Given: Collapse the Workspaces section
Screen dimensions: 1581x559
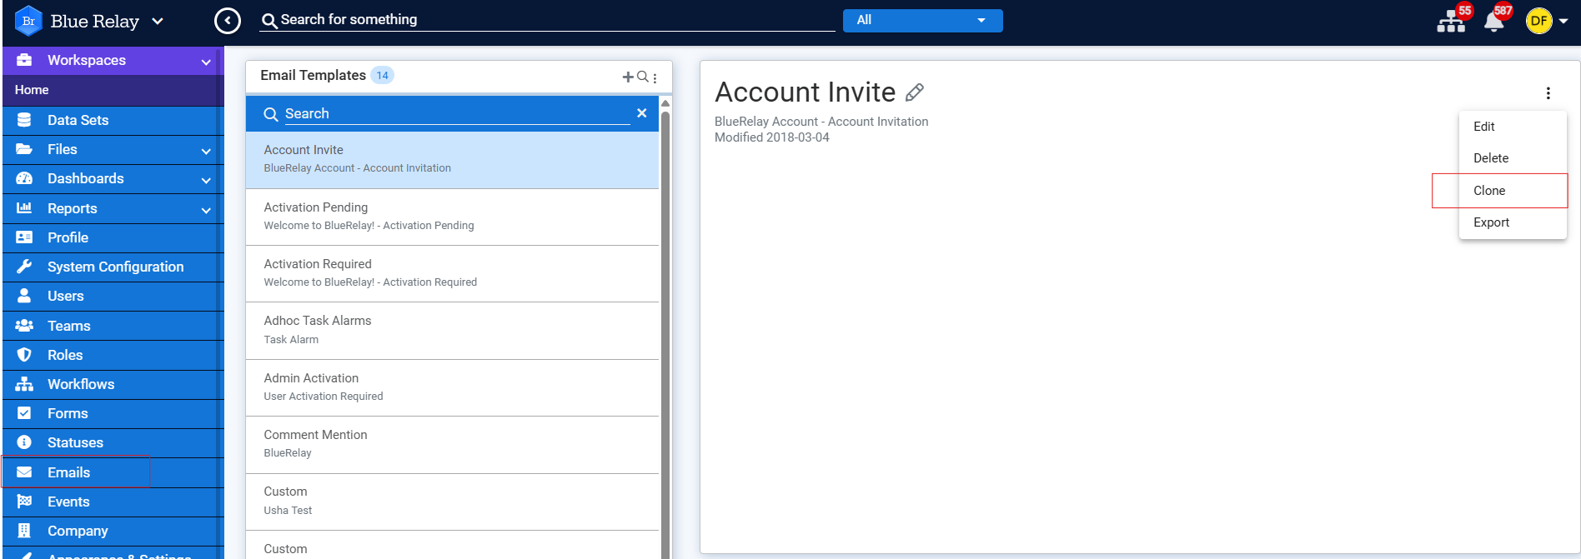Looking at the screenshot, I should tap(206, 62).
